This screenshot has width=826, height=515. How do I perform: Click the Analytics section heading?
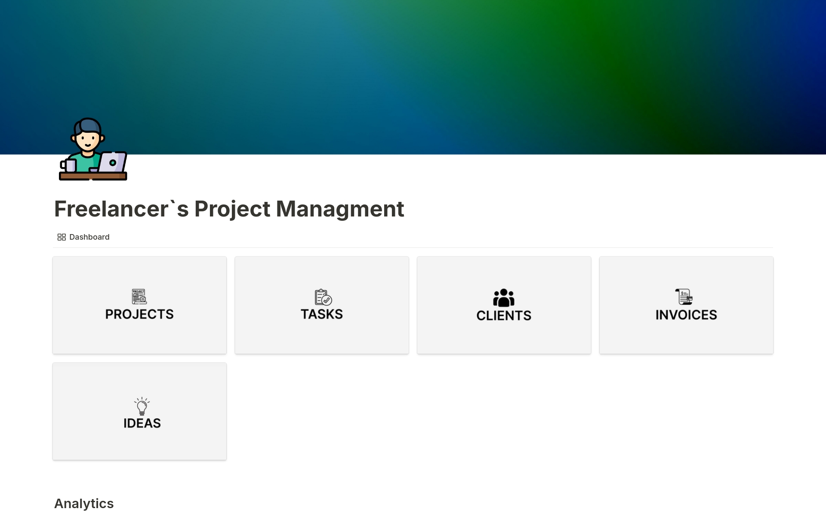[x=84, y=503]
